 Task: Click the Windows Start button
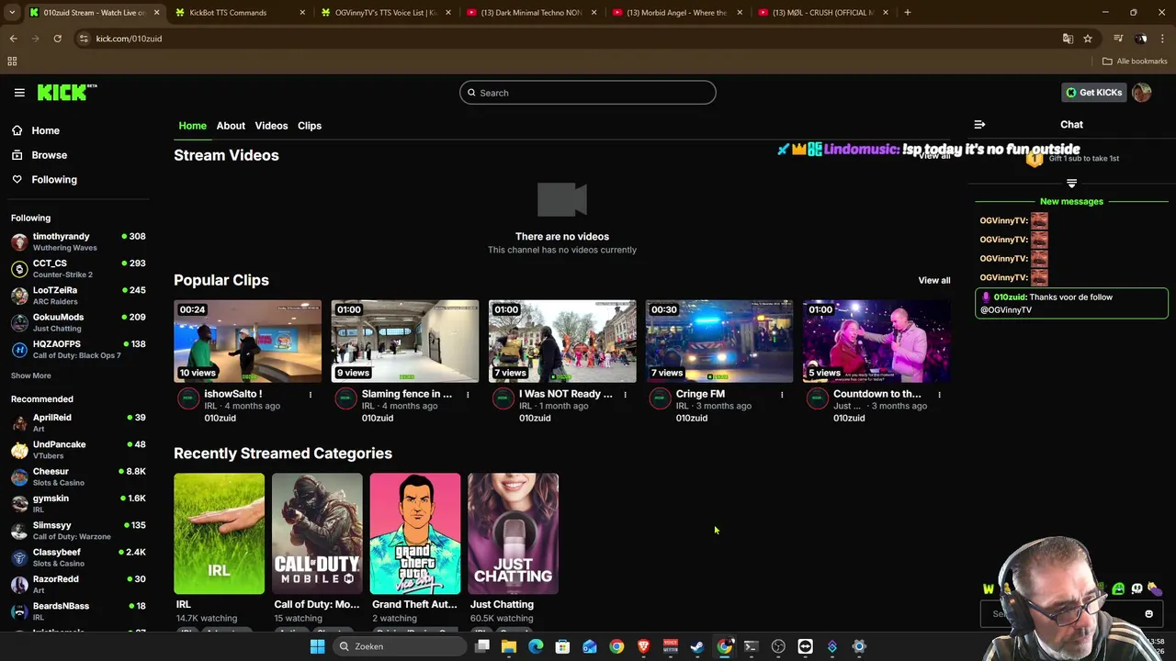[317, 646]
